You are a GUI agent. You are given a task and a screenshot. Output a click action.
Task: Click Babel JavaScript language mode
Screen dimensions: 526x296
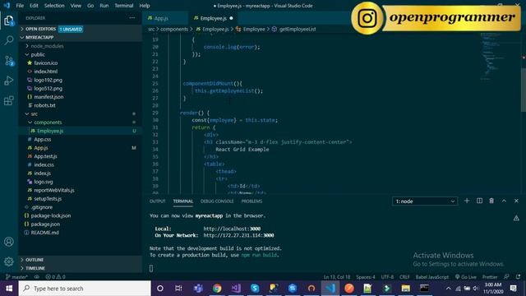pyautogui.click(x=431, y=277)
